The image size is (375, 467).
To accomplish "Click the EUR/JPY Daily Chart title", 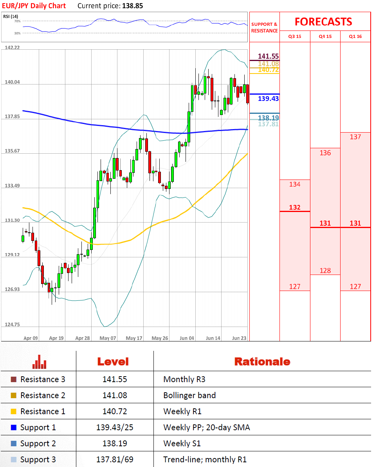I will 34,5.
